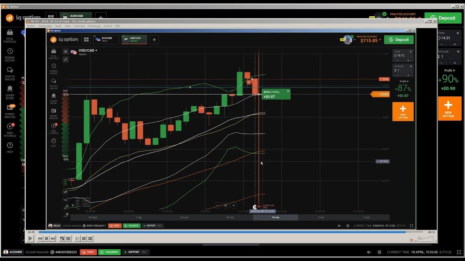Screen dimensions: 465x261
Task: Open Video Tutorials in background IQ Option window
Action: click(x=10, y=130)
